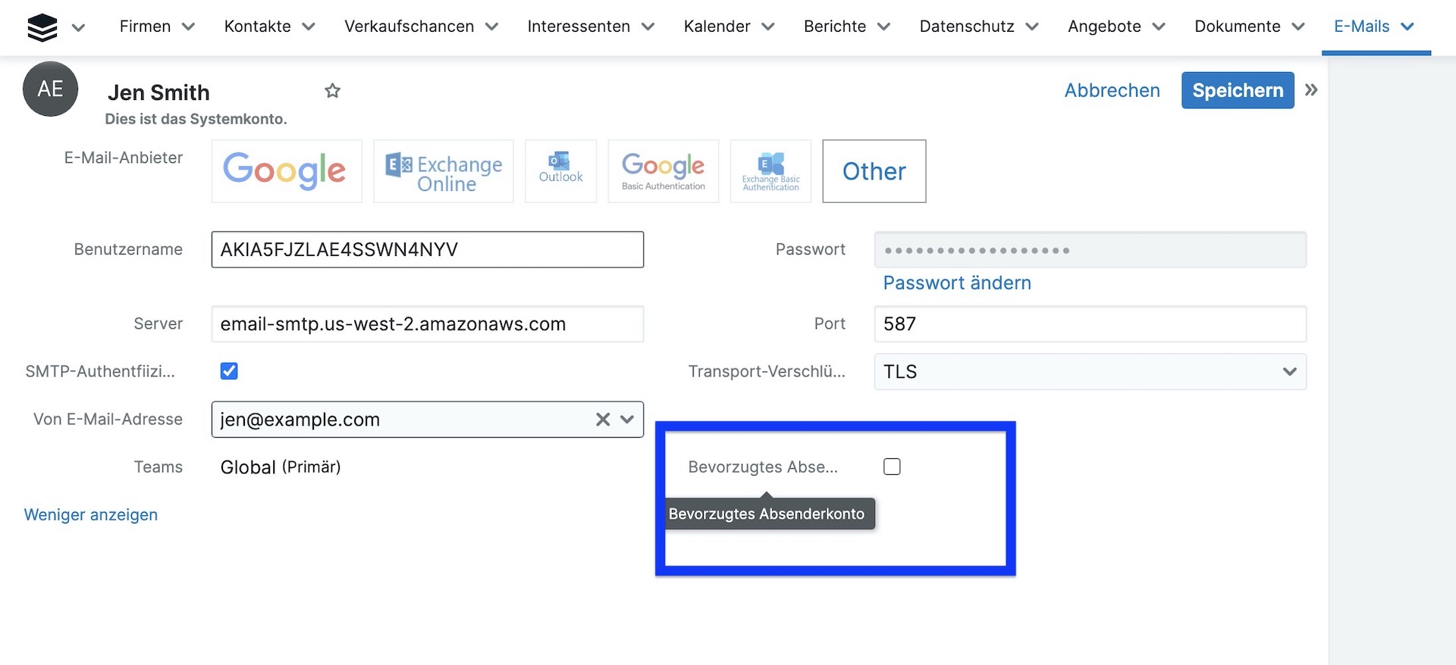Screen dimensions: 1456x665
Task: Click the SugarCRM cube logo icon
Action: (x=42, y=27)
